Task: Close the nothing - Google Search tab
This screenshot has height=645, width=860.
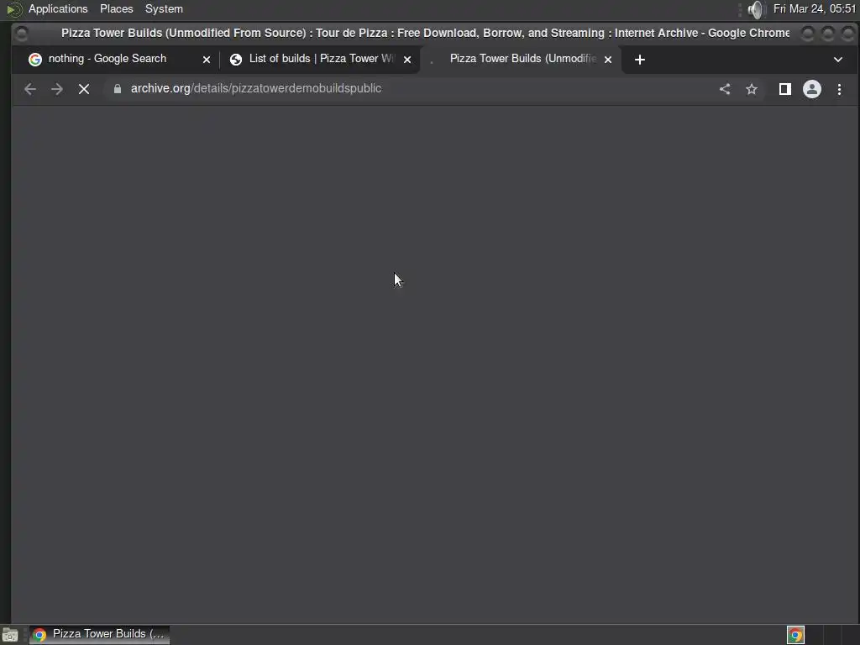Action: tap(207, 60)
